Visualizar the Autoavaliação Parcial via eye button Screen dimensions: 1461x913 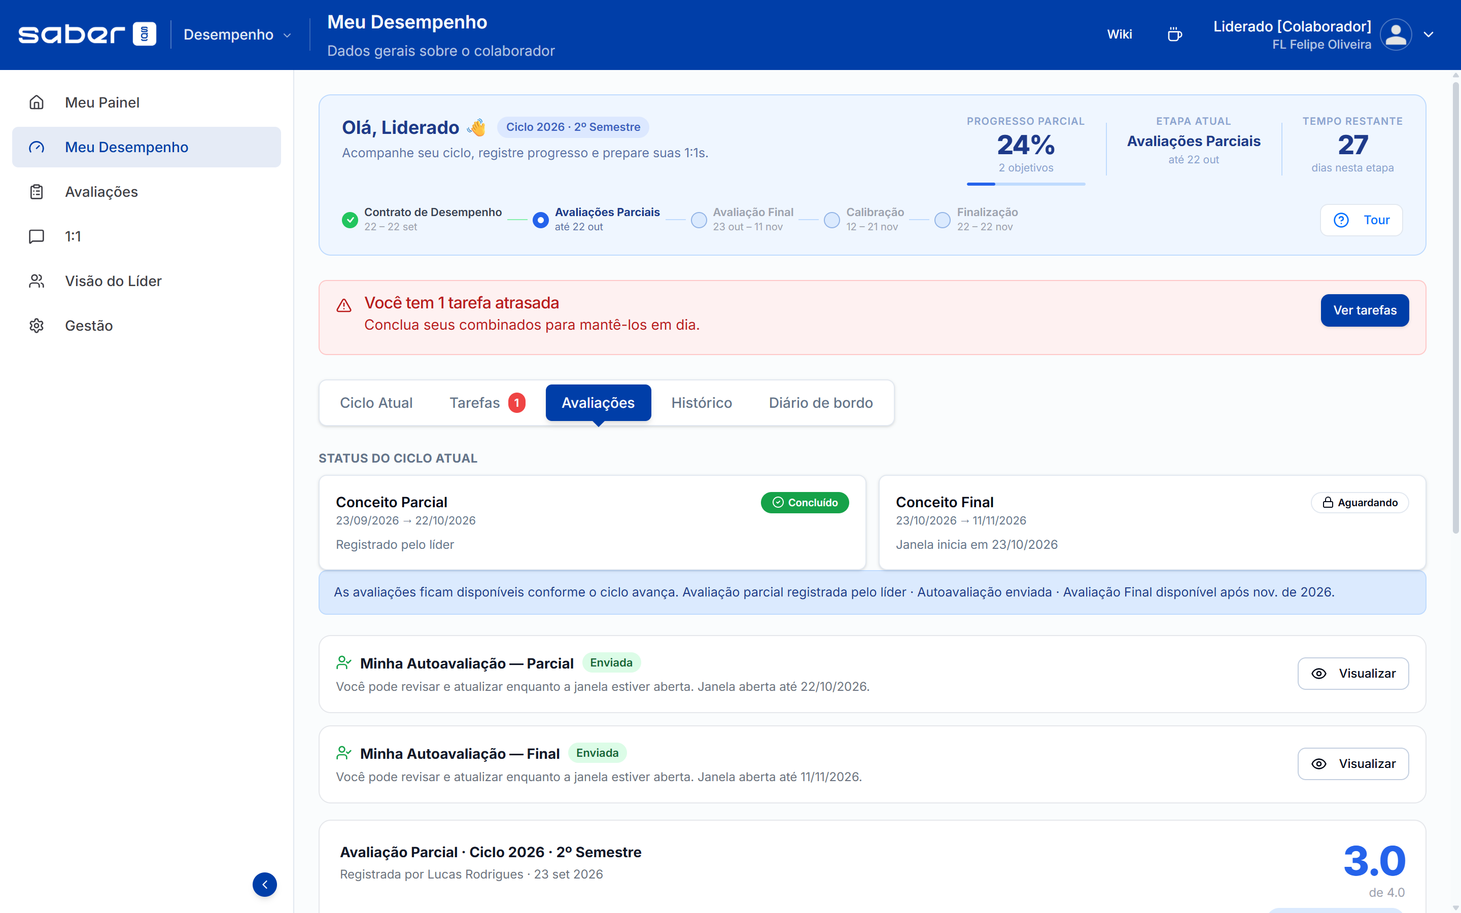tap(1353, 673)
